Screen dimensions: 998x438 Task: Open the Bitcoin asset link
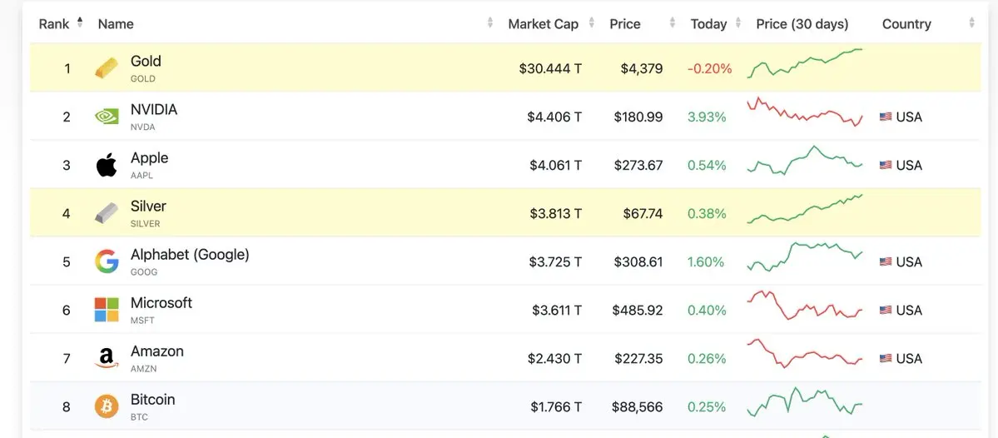(153, 400)
